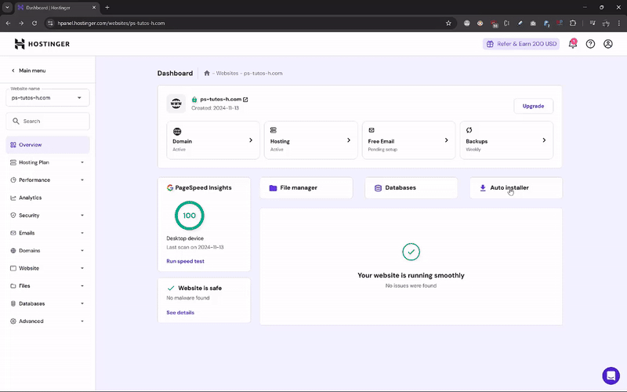627x392 pixels.
Task: Open the Auto installer shortcut
Action: [x=516, y=187]
